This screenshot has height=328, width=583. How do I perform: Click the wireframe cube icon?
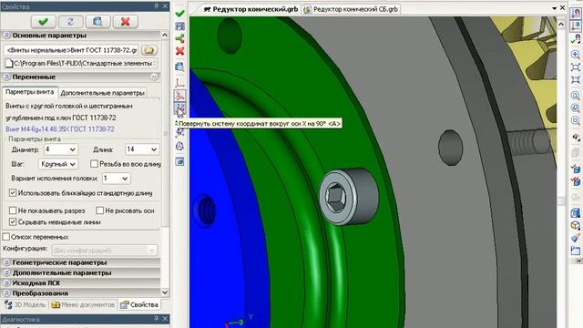pos(576,225)
